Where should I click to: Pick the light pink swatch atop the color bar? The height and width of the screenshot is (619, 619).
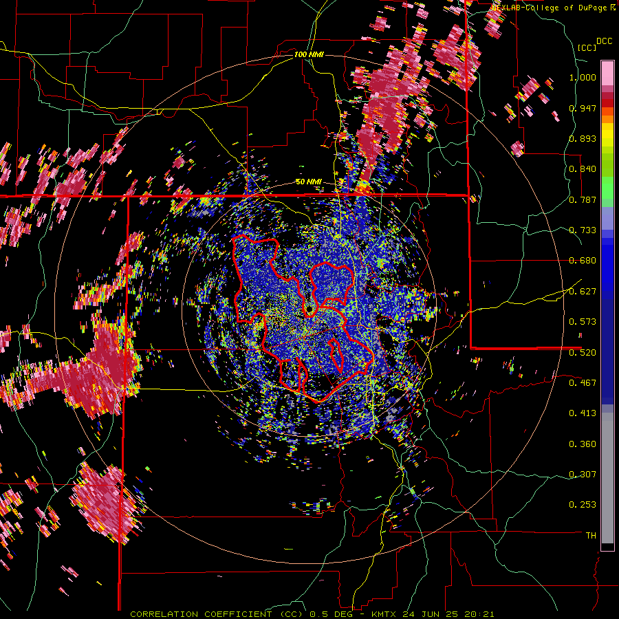(x=607, y=73)
